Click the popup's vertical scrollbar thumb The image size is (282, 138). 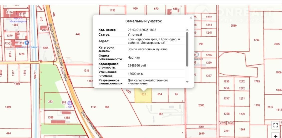[x=187, y=49]
